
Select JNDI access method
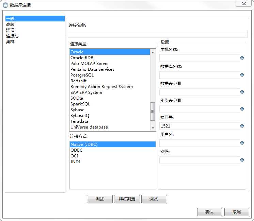point(113,161)
